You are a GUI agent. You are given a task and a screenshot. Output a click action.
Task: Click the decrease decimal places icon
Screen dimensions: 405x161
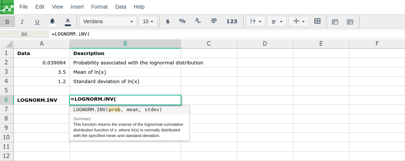pos(198,21)
